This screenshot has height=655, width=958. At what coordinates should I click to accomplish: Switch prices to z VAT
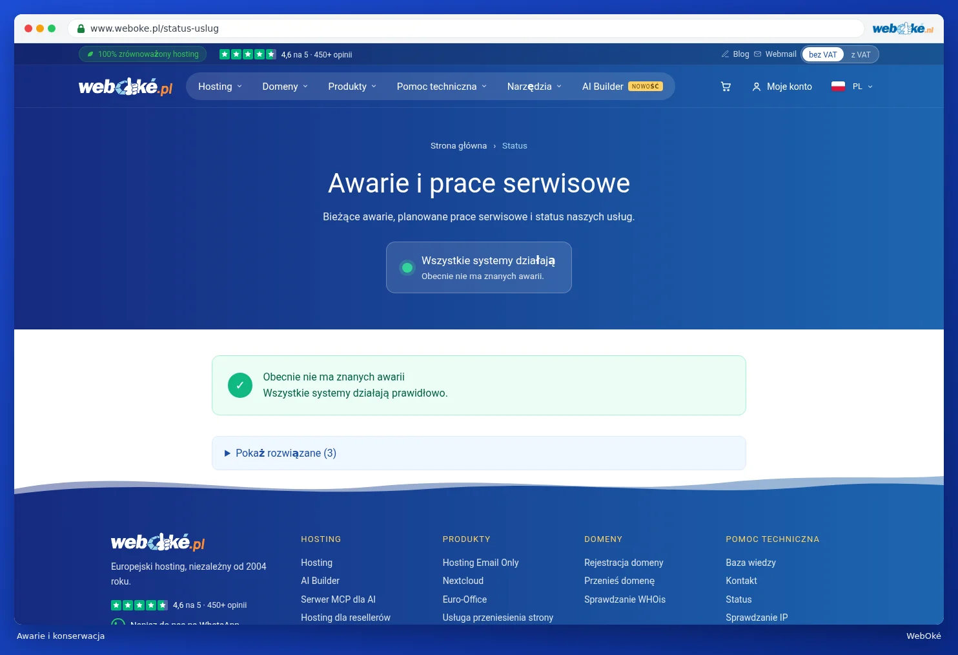(861, 55)
